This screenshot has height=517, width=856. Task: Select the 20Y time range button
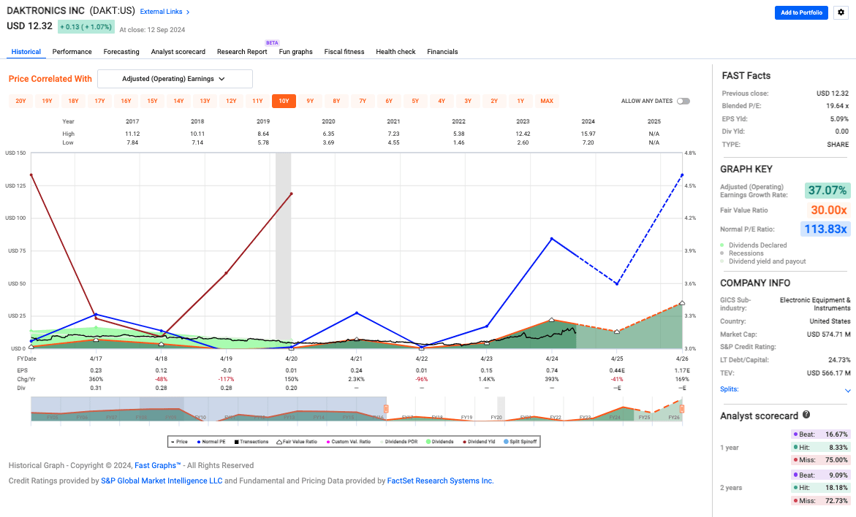tap(20, 101)
